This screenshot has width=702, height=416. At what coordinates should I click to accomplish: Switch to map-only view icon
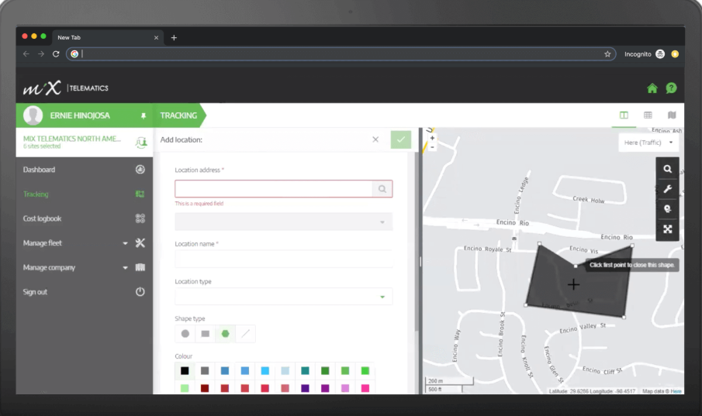coord(672,115)
